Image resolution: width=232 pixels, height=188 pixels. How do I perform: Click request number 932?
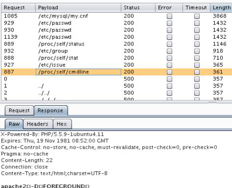[9, 51]
